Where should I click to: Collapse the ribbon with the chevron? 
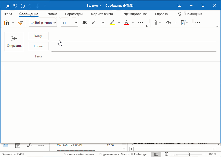point(217,26)
